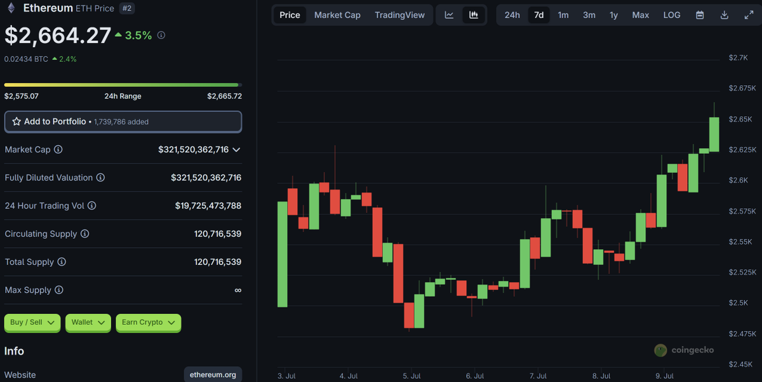Viewport: 762px width, 382px height.
Task: Click the 5. Jul date axis label
Action: click(412, 376)
